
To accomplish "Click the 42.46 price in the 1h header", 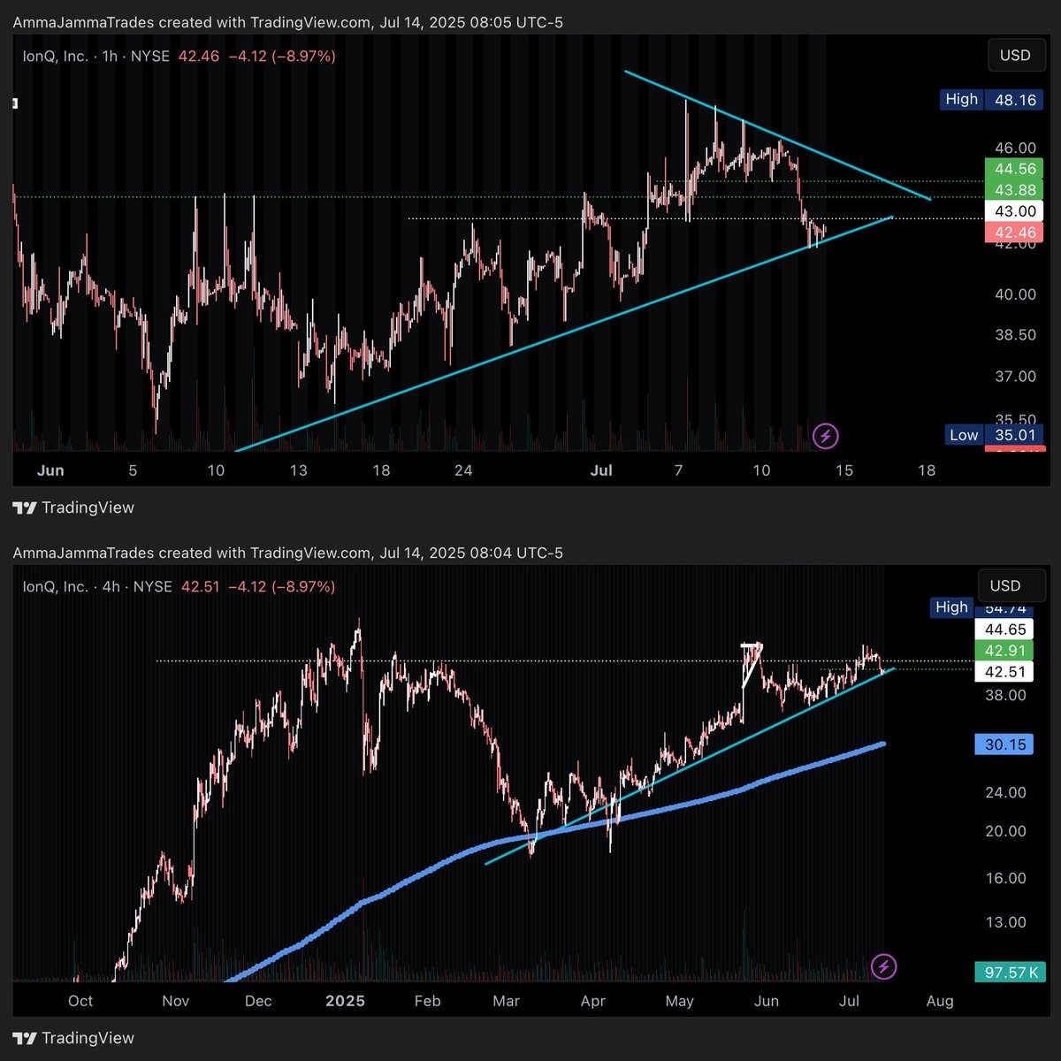I will click(199, 56).
